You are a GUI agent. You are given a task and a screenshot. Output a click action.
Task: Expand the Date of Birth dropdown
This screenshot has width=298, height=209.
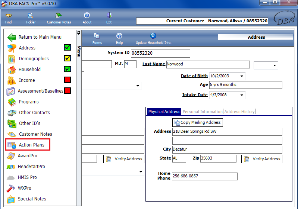coord(242,76)
